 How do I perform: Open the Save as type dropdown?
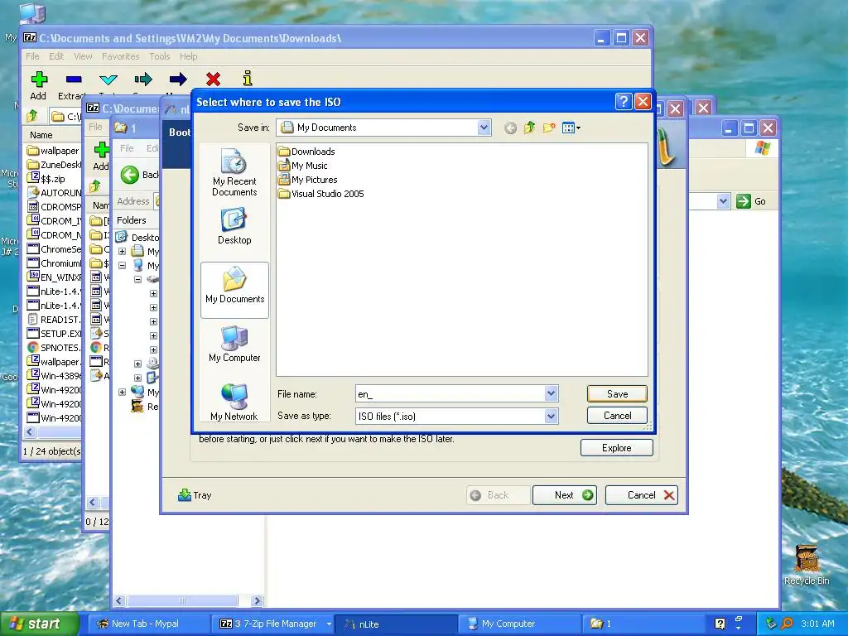point(551,416)
